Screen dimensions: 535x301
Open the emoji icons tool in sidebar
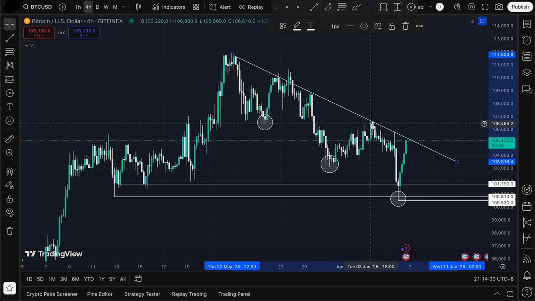click(10, 121)
